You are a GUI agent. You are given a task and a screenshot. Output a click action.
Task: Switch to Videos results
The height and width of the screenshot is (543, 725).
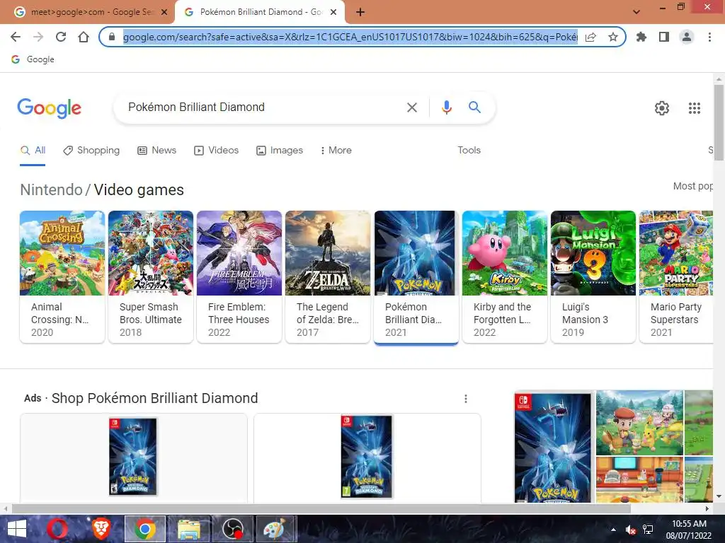pyautogui.click(x=217, y=151)
